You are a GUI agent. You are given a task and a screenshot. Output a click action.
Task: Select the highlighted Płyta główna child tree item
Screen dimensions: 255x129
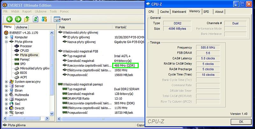29,55
